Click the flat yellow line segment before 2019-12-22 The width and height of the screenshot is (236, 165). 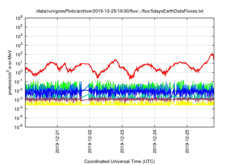[85, 105]
